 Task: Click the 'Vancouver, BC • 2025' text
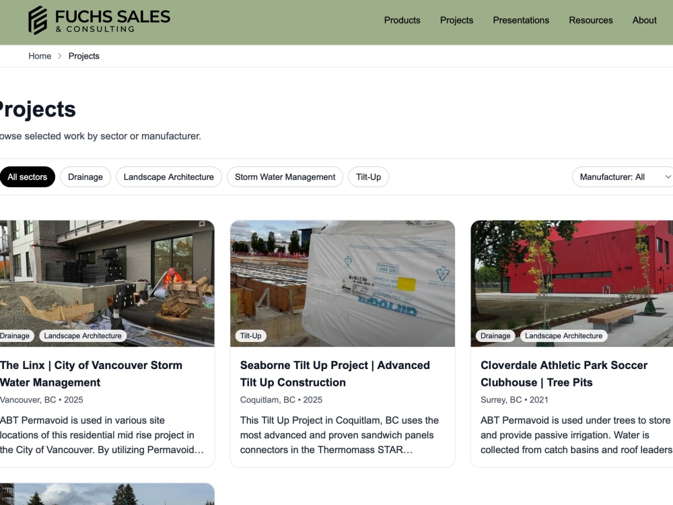pos(42,400)
